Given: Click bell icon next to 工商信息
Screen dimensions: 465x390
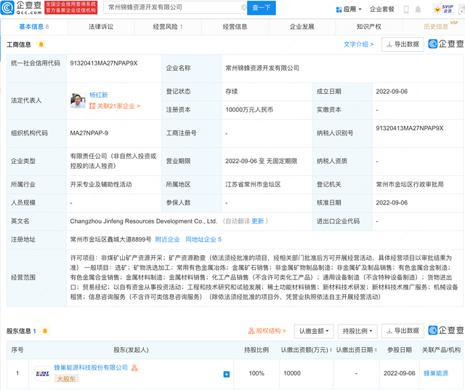Looking at the screenshot, I should 41,45.
